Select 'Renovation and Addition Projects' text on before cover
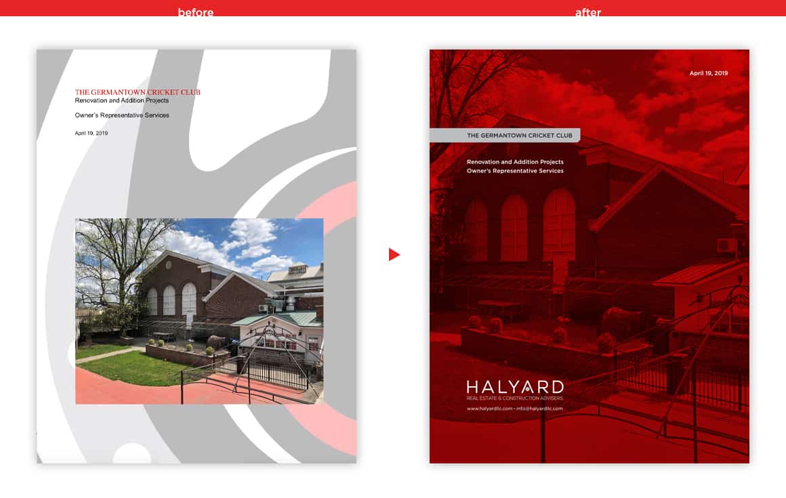 [122, 101]
